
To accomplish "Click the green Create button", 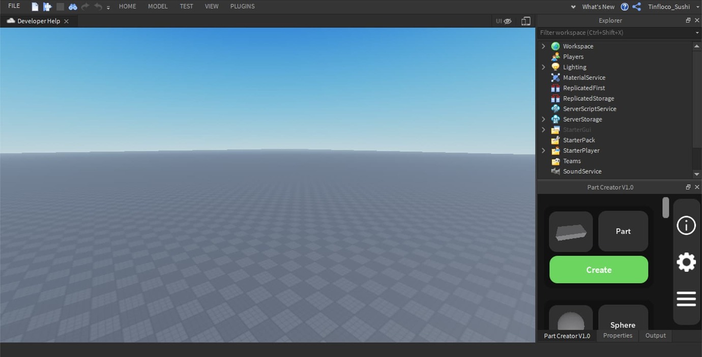I will (599, 270).
